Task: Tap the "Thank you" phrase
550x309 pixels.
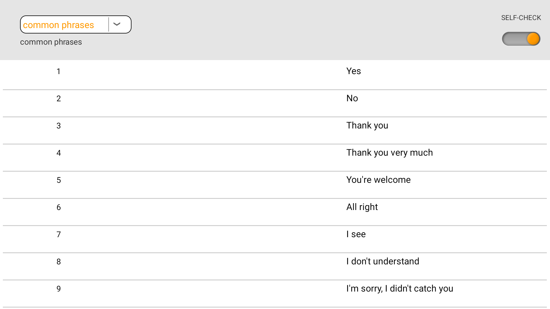Action: tap(367, 126)
